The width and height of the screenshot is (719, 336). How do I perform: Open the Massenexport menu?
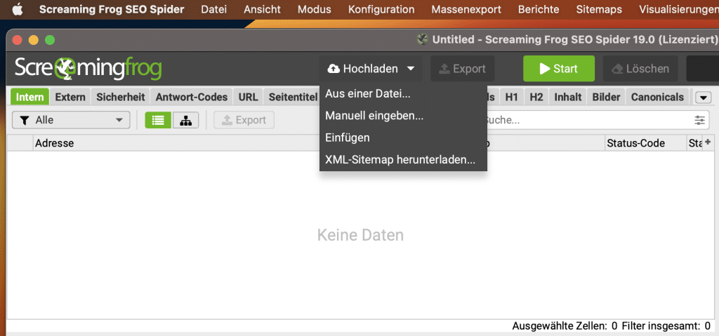[466, 9]
